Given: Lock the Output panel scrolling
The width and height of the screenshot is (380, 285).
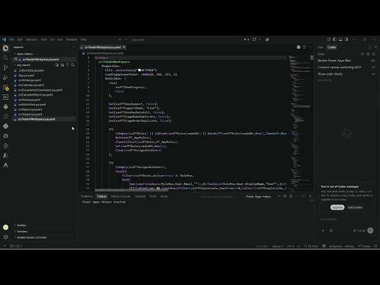Looking at the screenshot, I should click(x=291, y=197).
